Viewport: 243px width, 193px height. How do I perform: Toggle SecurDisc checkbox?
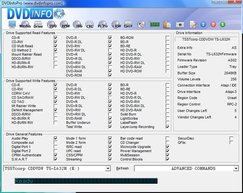click(x=231, y=138)
